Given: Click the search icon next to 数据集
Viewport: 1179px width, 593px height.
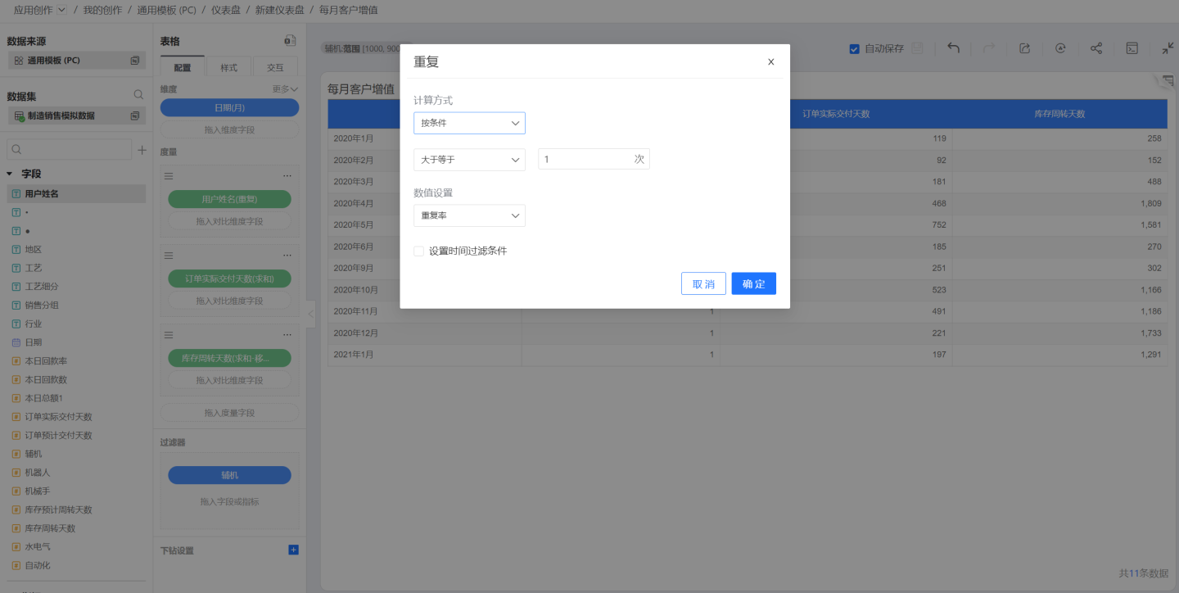Looking at the screenshot, I should [x=138, y=96].
